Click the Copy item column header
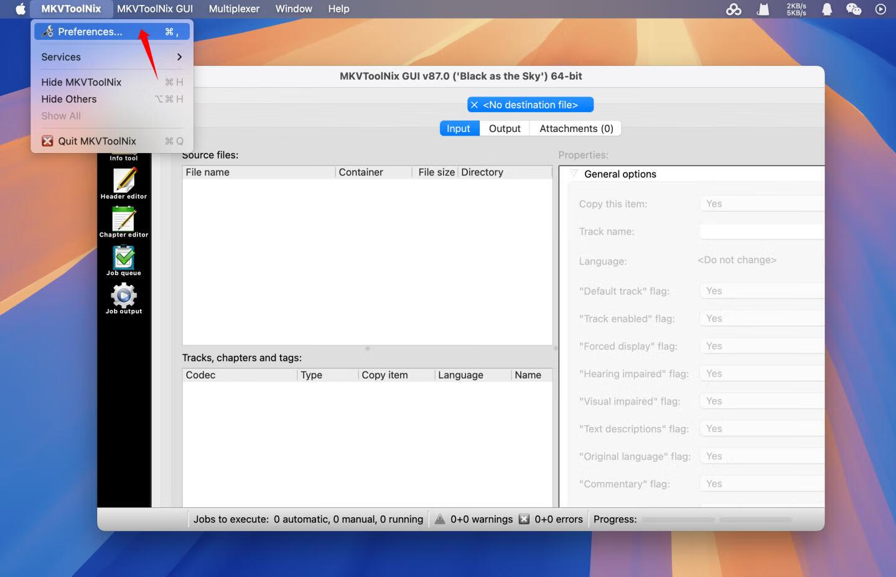The height and width of the screenshot is (577, 896). [397, 375]
